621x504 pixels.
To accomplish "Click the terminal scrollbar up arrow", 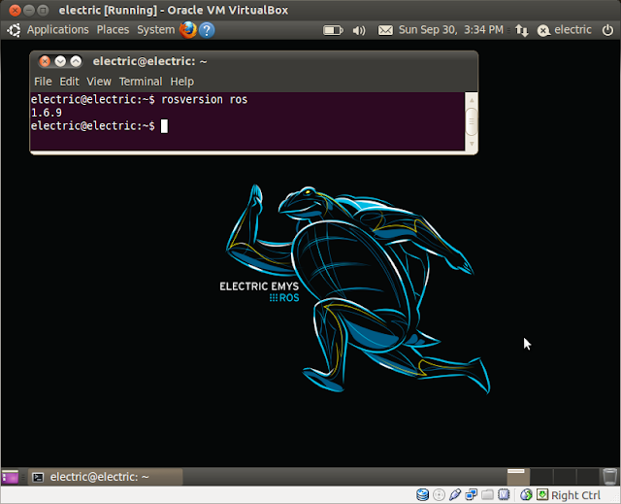I will point(472,100).
